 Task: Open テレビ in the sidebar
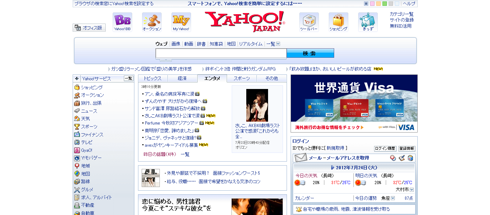(x=87, y=142)
